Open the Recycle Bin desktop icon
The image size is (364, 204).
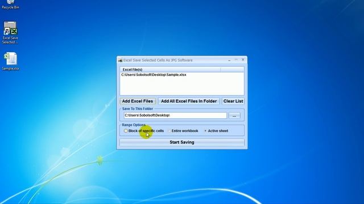(10, 5)
